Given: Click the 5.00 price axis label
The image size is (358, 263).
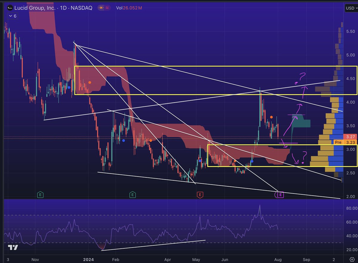Looking at the screenshot, I should (351, 55).
